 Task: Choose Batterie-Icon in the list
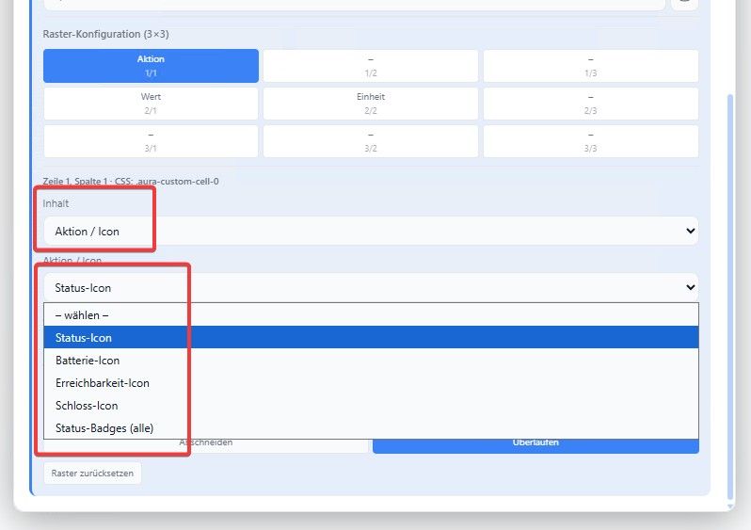[371, 361]
